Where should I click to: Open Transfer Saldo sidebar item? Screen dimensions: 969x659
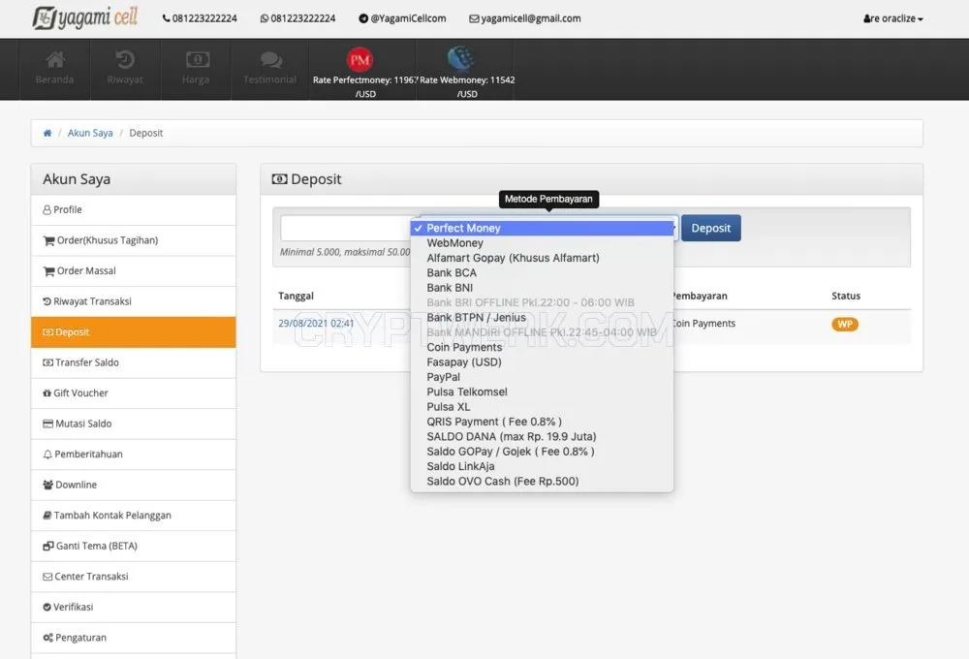134,362
